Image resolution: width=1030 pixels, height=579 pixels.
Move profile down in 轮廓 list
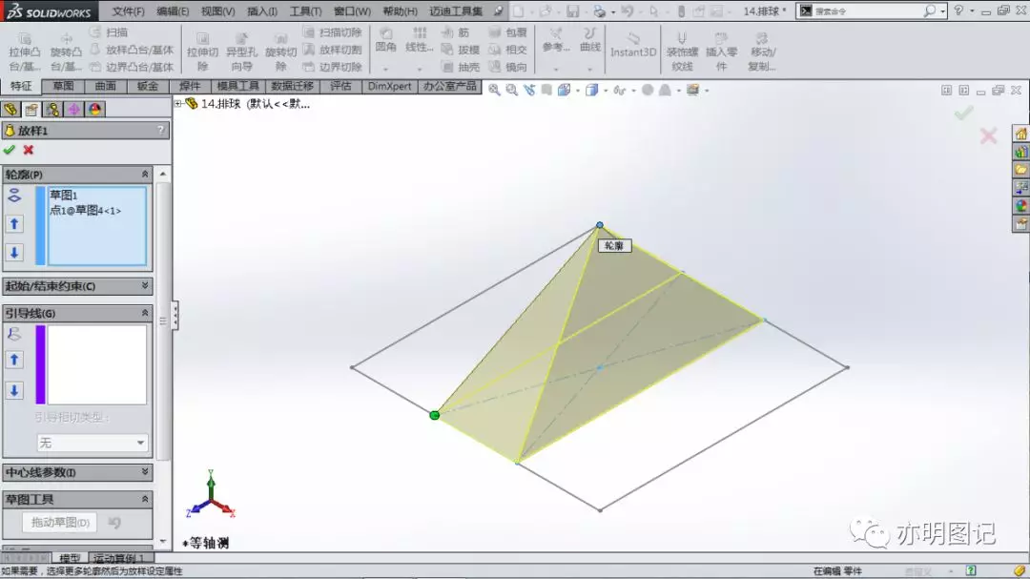14,253
